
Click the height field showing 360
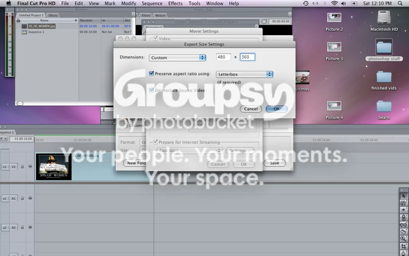(x=247, y=57)
